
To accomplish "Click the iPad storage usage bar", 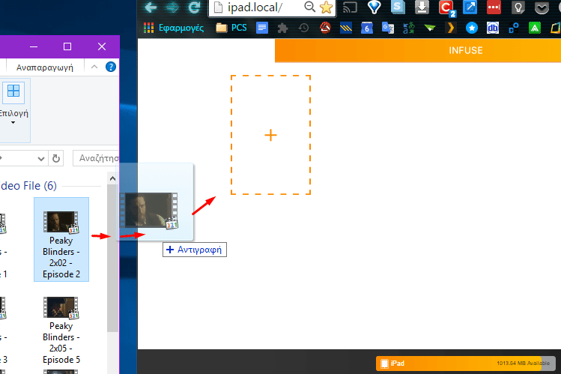I will coord(465,364).
